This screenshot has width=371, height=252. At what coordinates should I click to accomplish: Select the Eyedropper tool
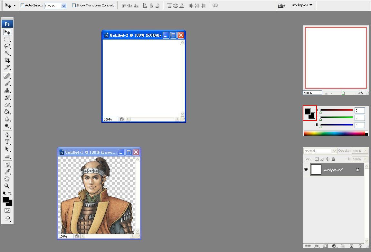pos(7,172)
